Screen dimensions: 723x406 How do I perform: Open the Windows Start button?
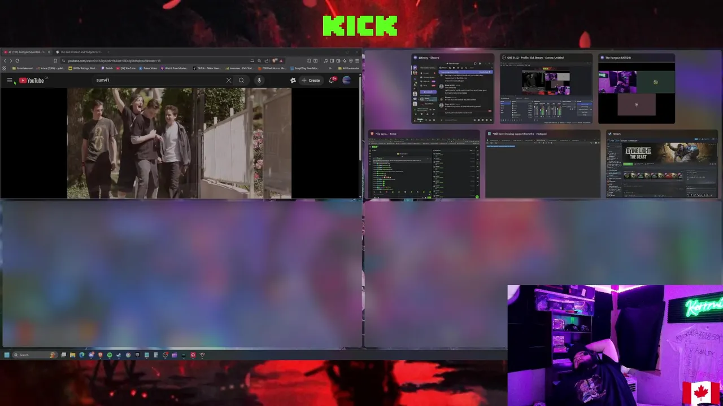tap(7, 355)
